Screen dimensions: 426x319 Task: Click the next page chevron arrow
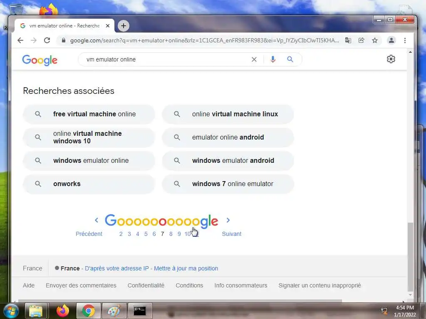(x=228, y=220)
